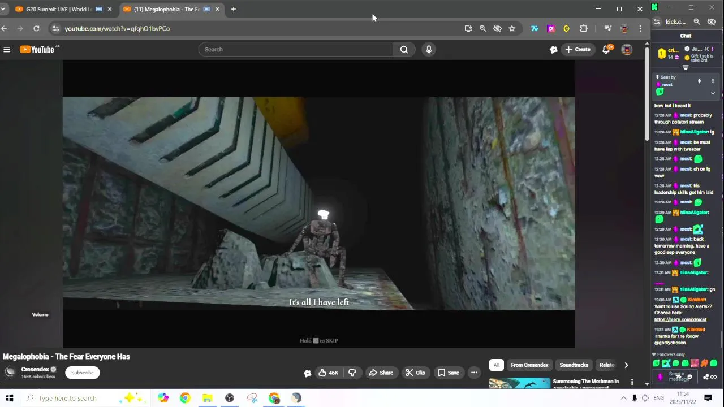Open the blerp.com sound alerts link

[680, 320]
